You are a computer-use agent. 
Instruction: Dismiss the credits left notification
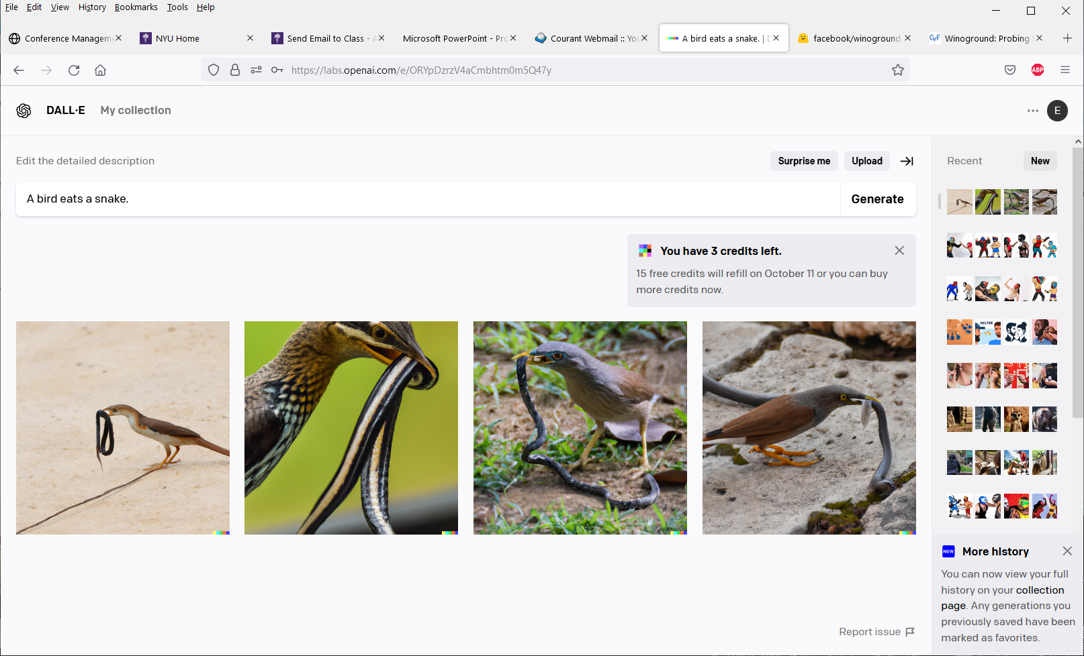899,251
